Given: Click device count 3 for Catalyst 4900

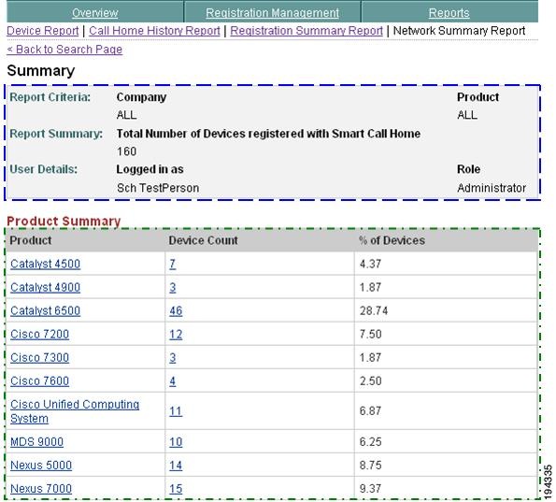Looking at the screenshot, I should [x=172, y=287].
